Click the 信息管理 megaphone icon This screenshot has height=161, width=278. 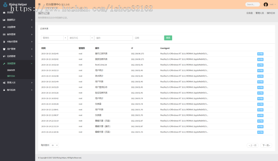(x=4, y=56)
